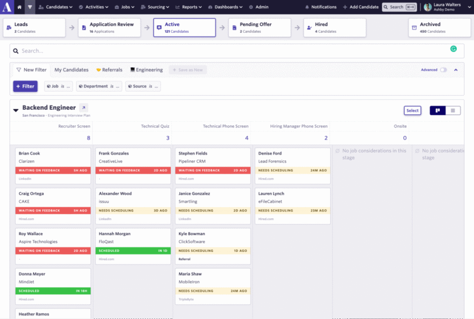This screenshot has height=319, width=474.
Task: Collapse the Backend Engineer section triangle
Action: click(16, 110)
